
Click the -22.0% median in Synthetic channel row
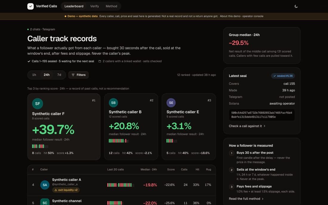(150, 203)
